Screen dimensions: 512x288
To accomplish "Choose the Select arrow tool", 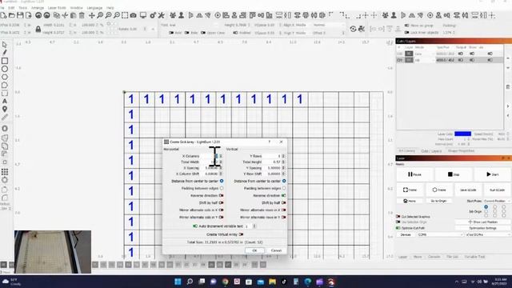I will pos(5,45).
